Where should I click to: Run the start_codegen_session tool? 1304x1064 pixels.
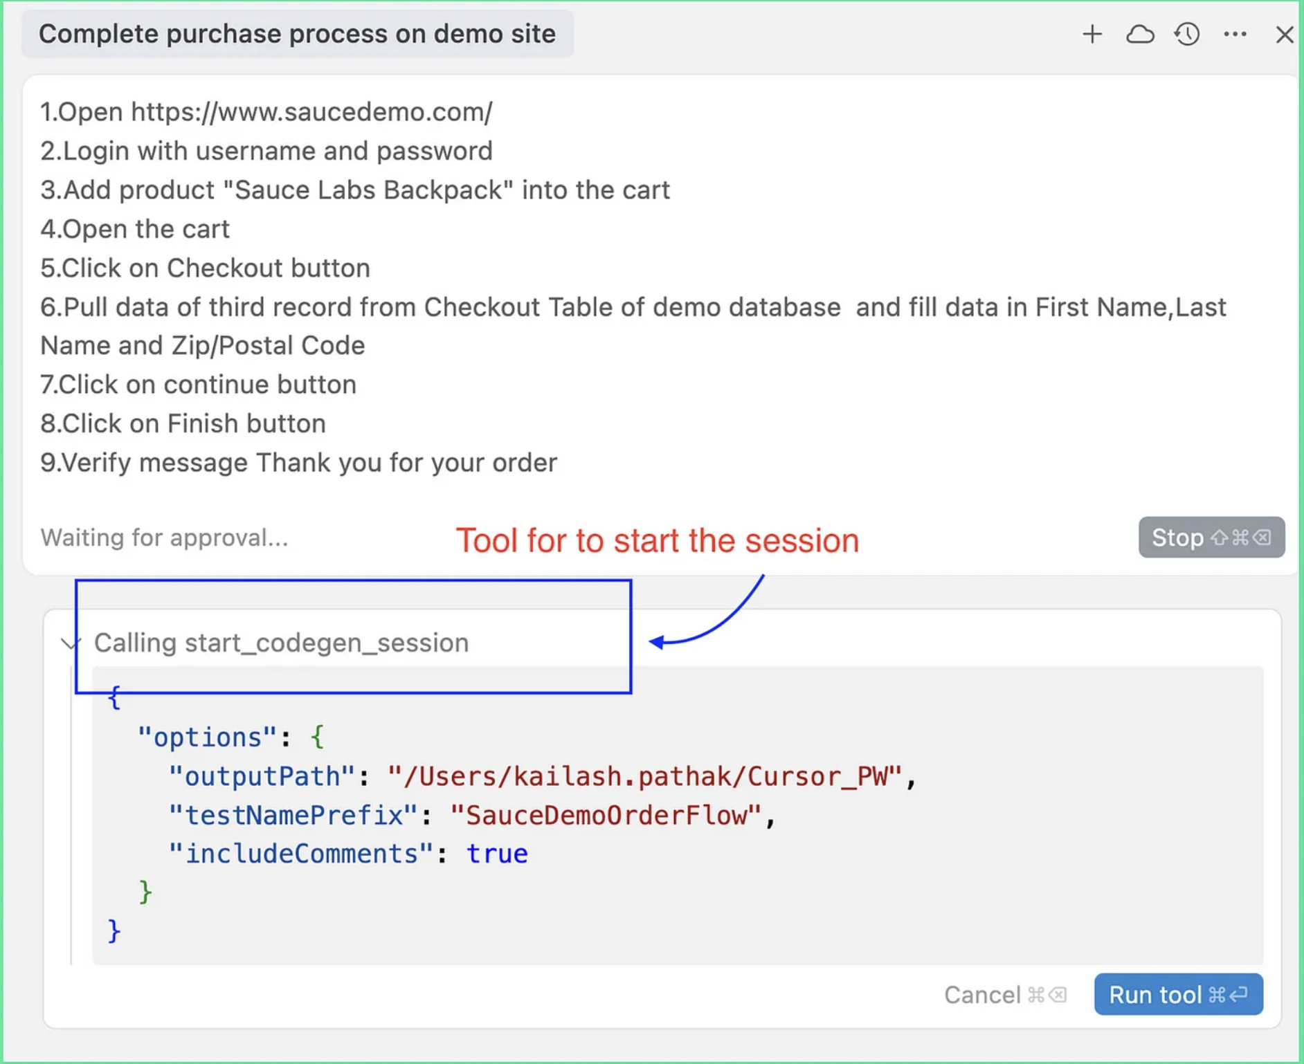[x=1177, y=994]
